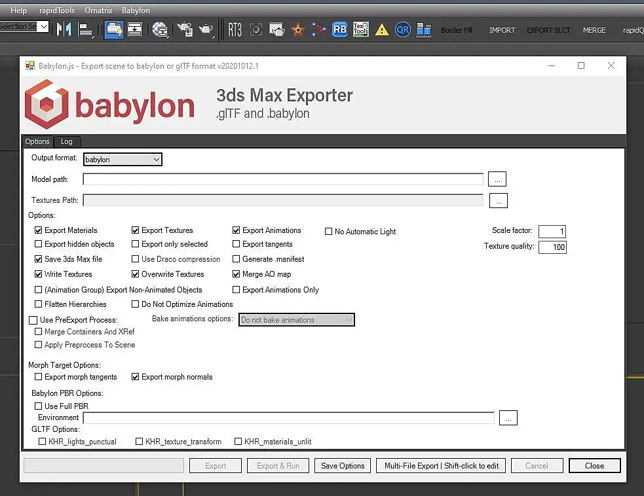This screenshot has width=644, height=496.
Task: Click the Border Fill toolbar button
Action: pyautogui.click(x=457, y=30)
